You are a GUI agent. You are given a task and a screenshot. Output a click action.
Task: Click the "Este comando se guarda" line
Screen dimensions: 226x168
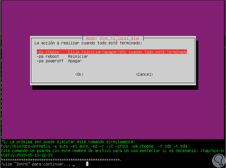[x=112, y=151]
